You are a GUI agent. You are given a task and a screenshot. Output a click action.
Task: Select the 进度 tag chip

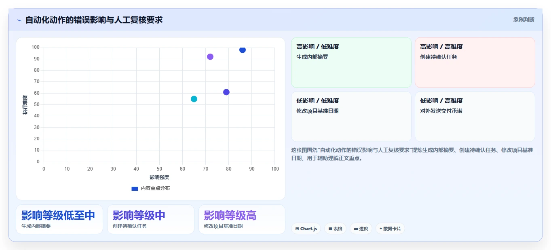click(x=361, y=229)
